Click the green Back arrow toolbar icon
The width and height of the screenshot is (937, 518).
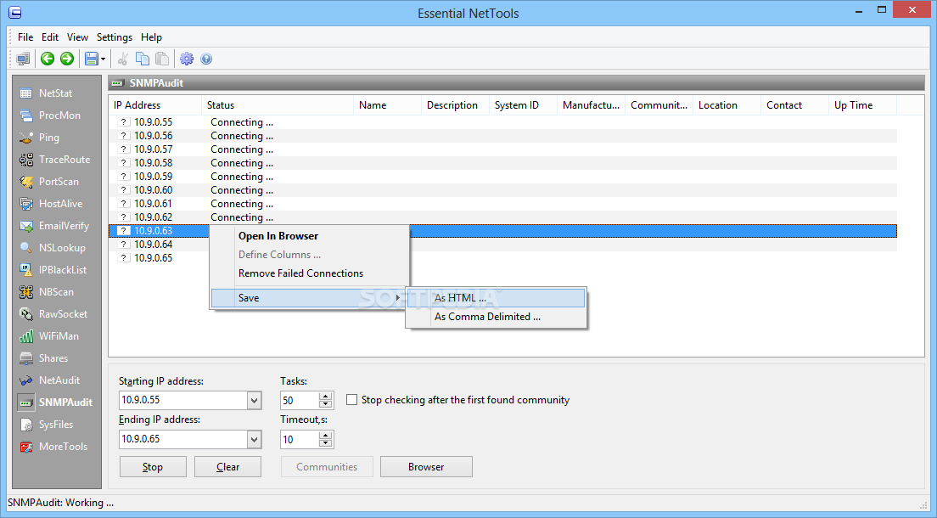pyautogui.click(x=48, y=59)
